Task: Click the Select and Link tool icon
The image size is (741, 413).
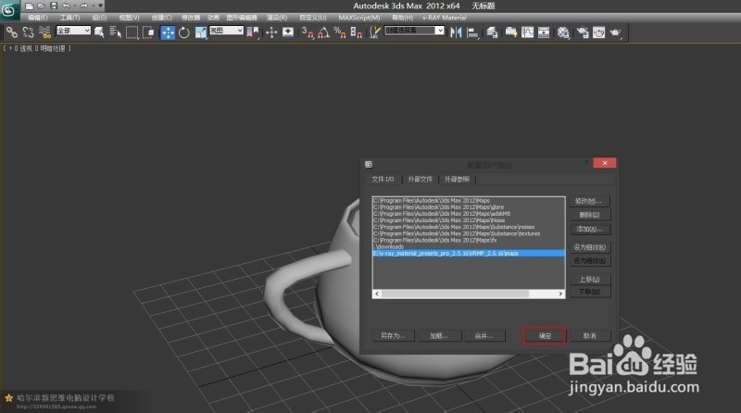Action: point(12,31)
